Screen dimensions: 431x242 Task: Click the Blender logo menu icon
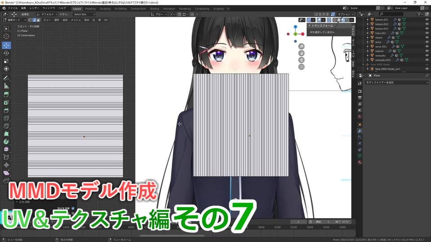[x=4, y=8]
